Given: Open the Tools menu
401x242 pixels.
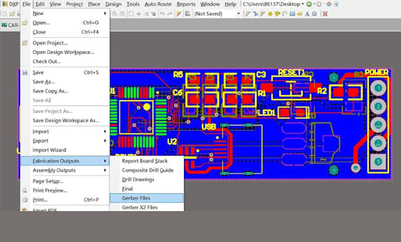Looking at the screenshot, I should tap(133, 4).
